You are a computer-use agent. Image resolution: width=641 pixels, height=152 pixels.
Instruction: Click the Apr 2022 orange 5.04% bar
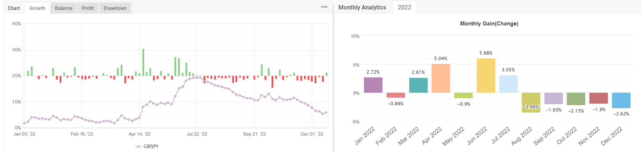(441, 78)
